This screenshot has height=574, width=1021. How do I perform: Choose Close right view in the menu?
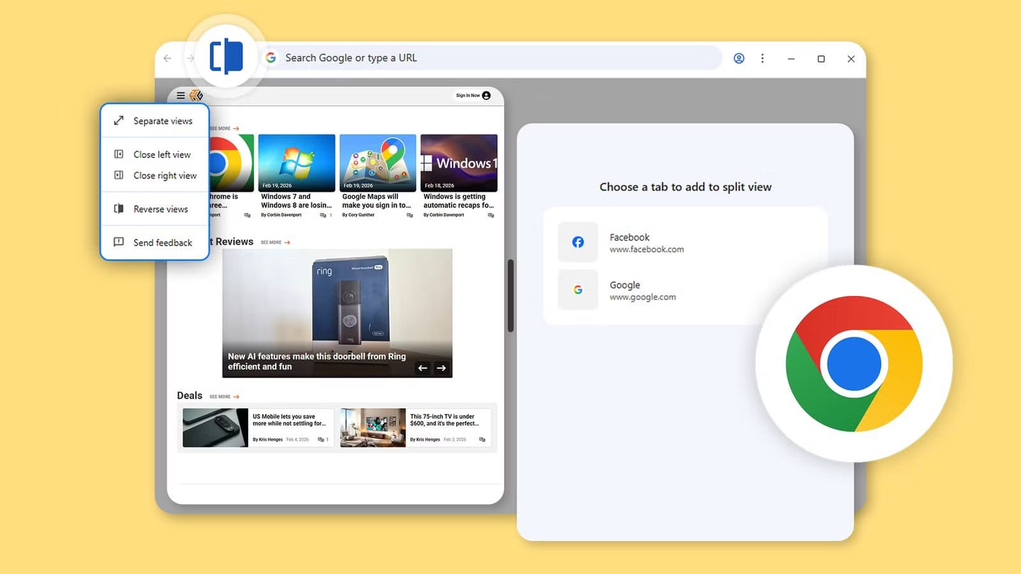[164, 175]
